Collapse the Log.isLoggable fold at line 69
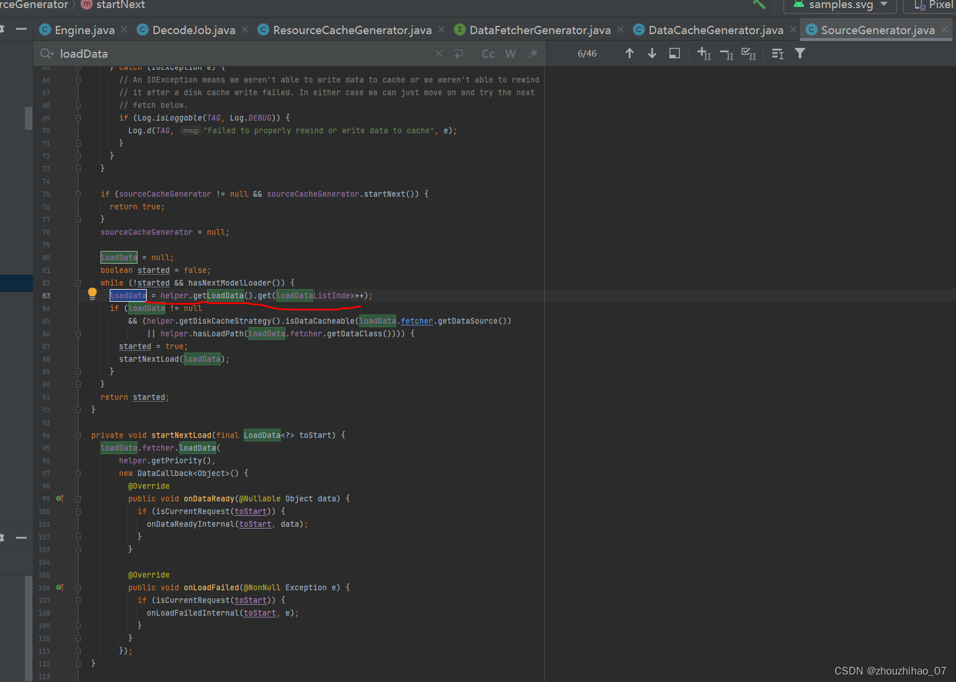The image size is (956, 682). point(78,118)
